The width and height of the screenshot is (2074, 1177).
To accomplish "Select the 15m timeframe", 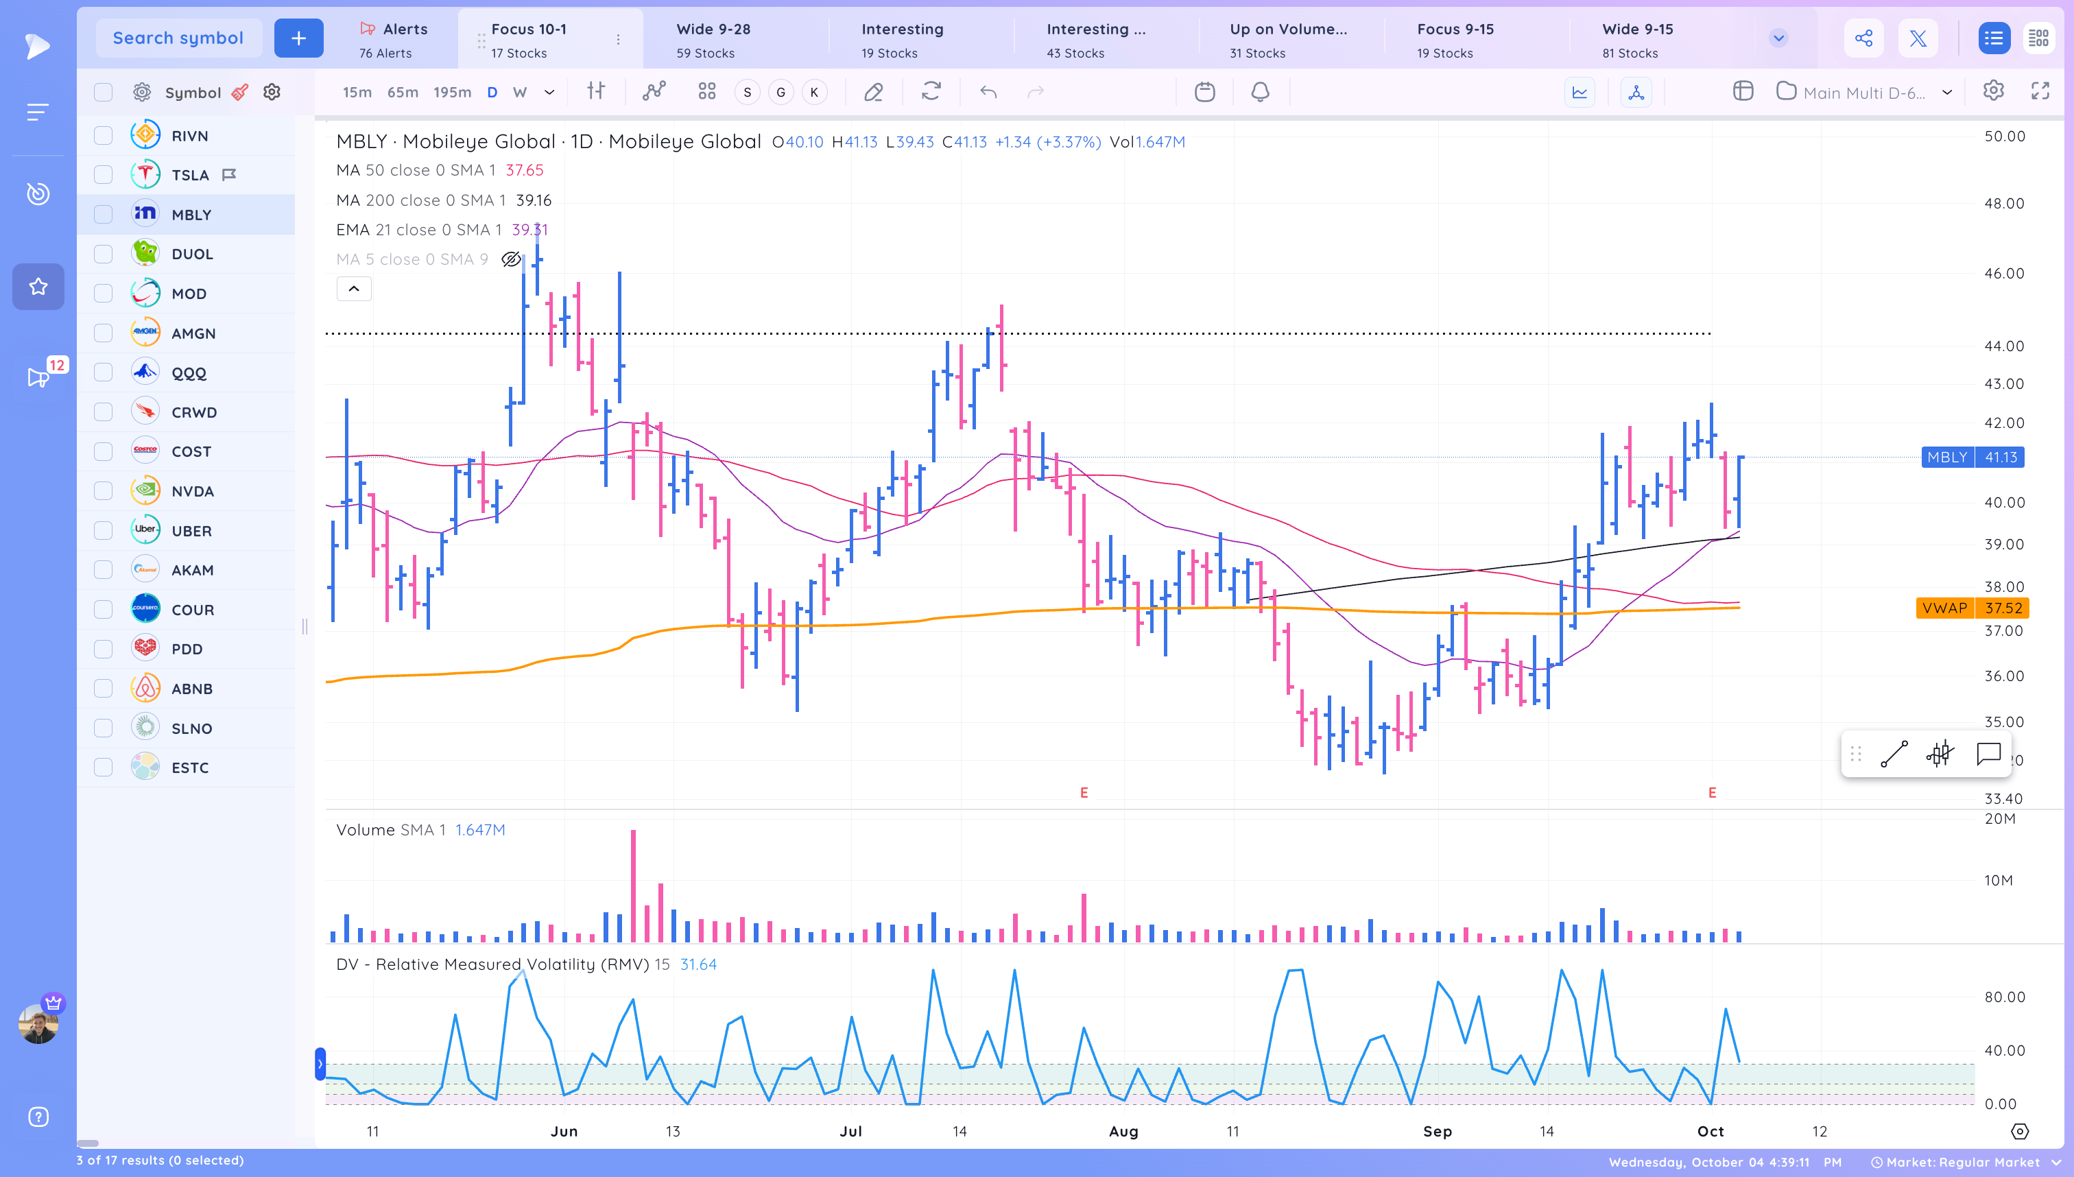I will [x=357, y=92].
